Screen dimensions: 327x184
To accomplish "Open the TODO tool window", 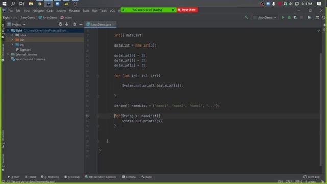I will coord(30,177).
